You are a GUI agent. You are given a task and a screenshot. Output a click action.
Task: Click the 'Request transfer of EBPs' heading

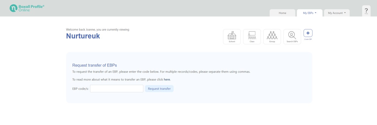(94, 65)
